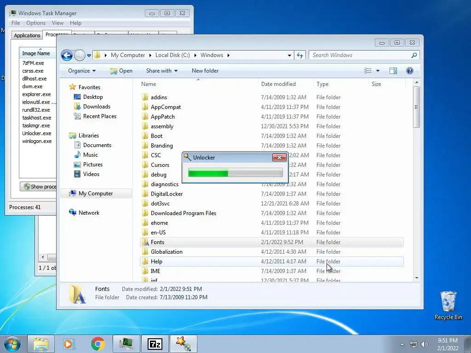Sort by the Size column header
The image size is (471, 353).
point(387,84)
